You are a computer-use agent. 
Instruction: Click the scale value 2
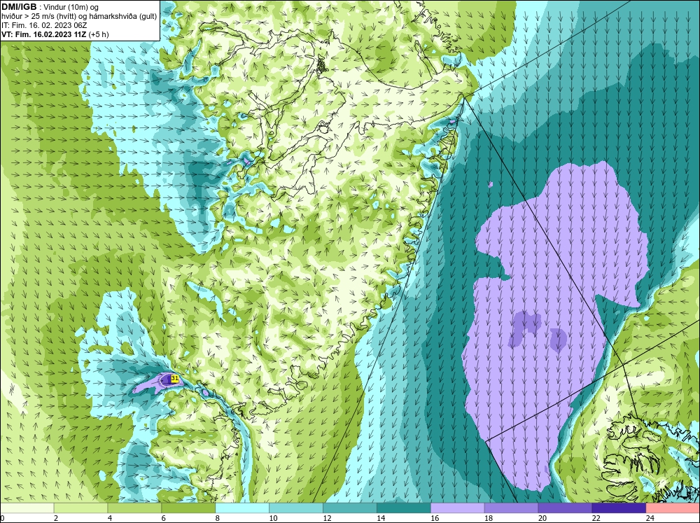[56, 518]
